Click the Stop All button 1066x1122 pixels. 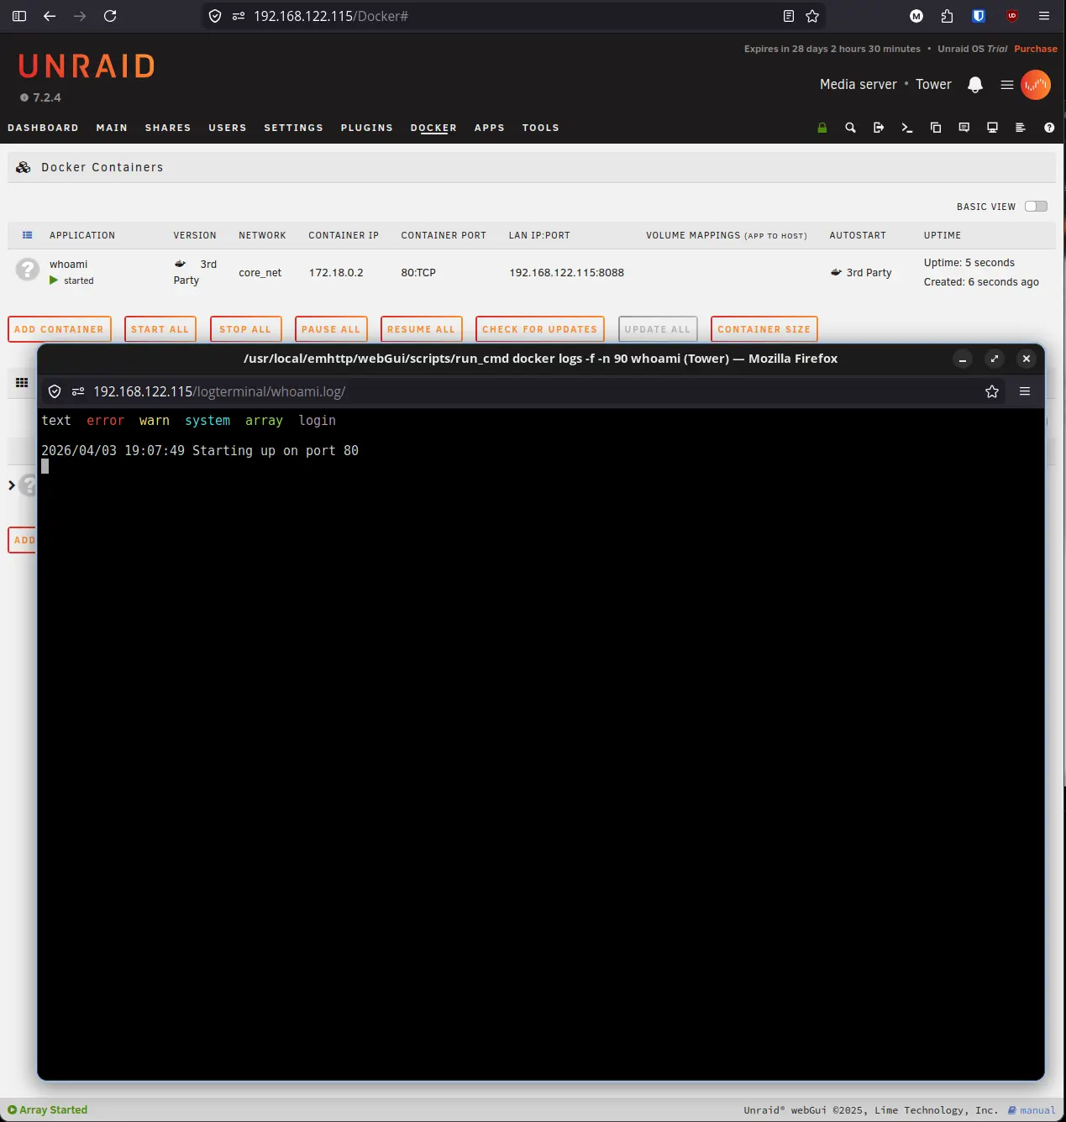point(245,329)
